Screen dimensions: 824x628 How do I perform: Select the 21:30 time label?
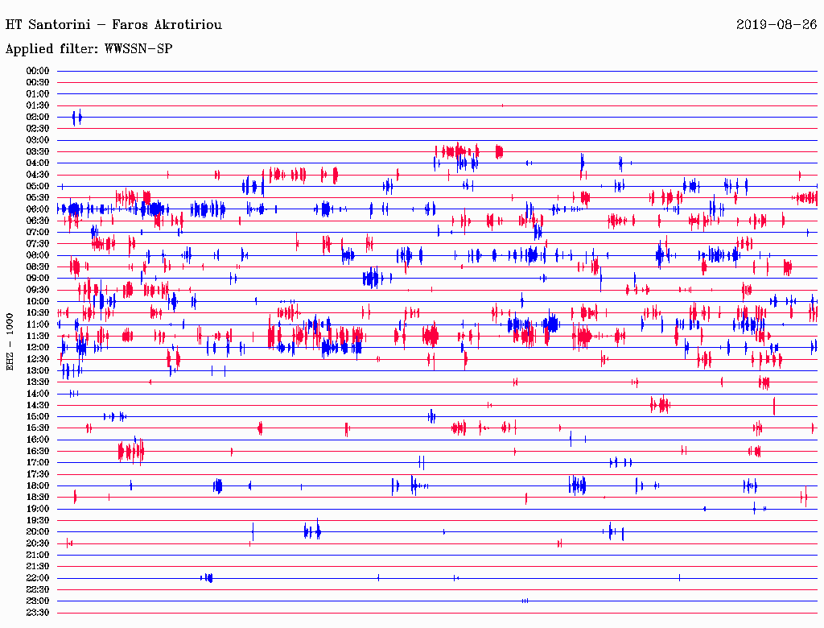37,567
